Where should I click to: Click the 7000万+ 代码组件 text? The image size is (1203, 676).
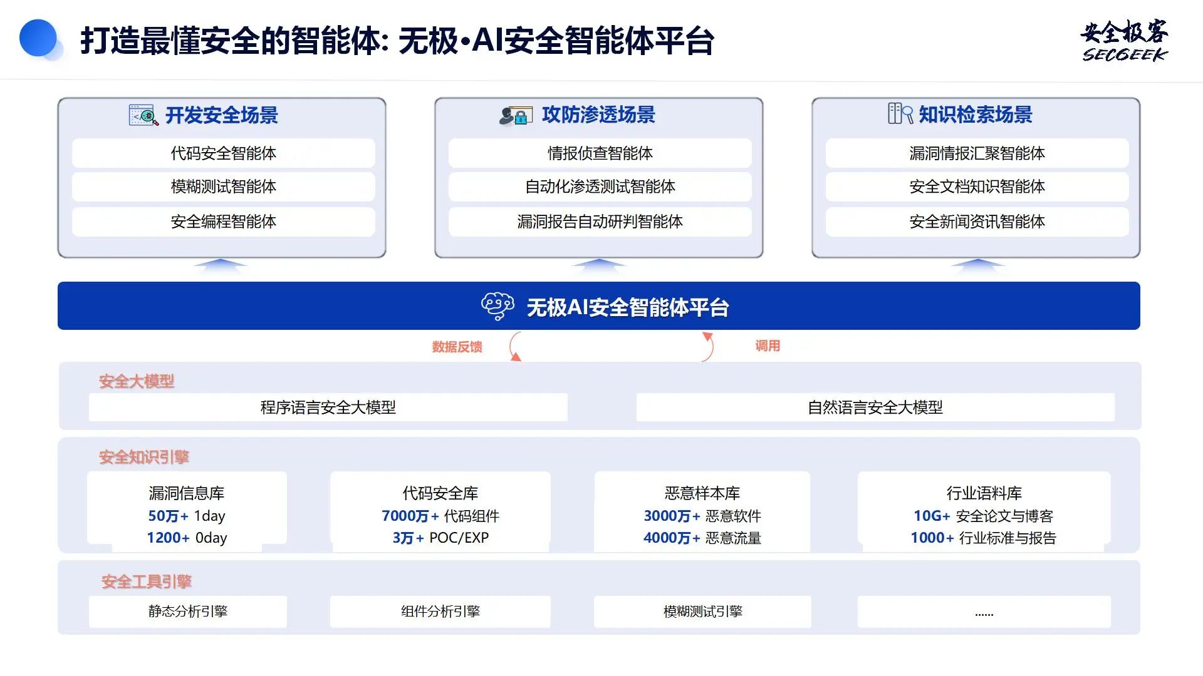pos(440,516)
